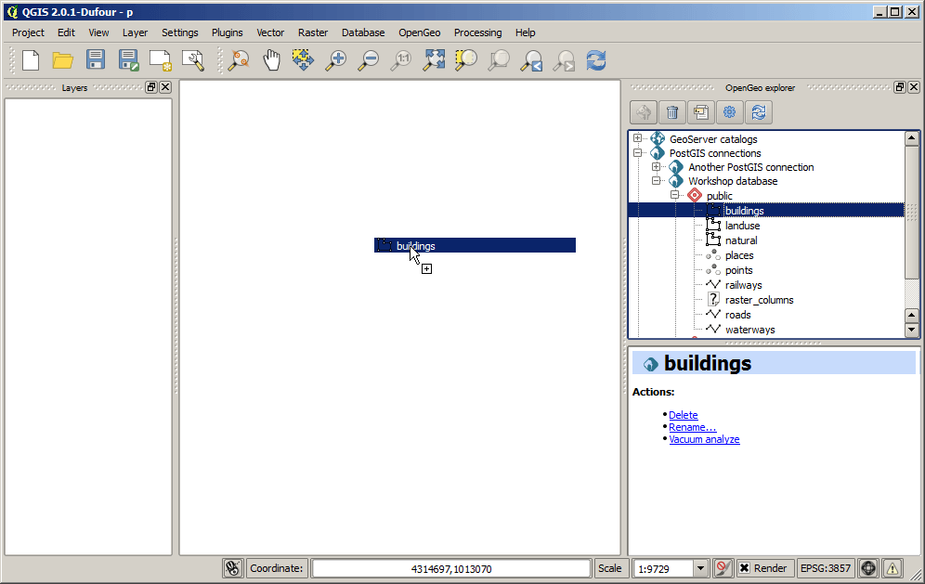Click the publish arrow icon in OpenGeo explorer
The image size is (925, 584).
(644, 112)
